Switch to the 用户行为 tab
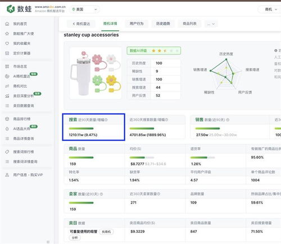Screen dimensions: 281x244 (x=137, y=24)
